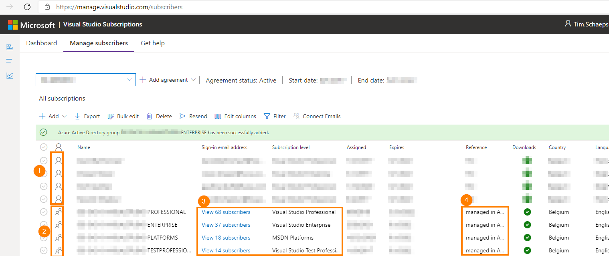This screenshot has width=609, height=256.
Task: Open the View 37 subscribers link
Action: click(226, 225)
